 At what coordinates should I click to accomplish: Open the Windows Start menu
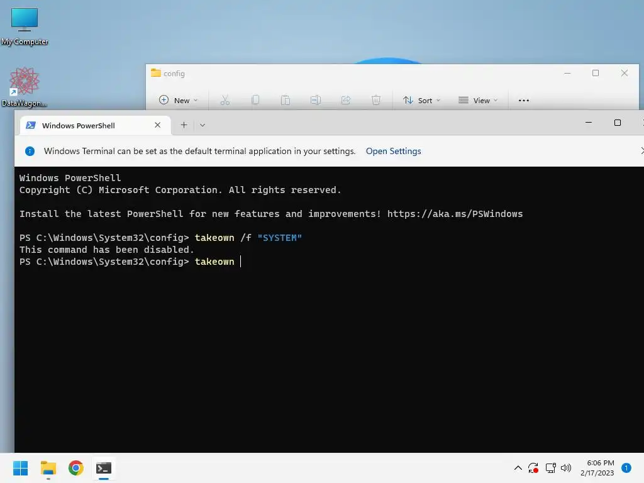point(20,468)
